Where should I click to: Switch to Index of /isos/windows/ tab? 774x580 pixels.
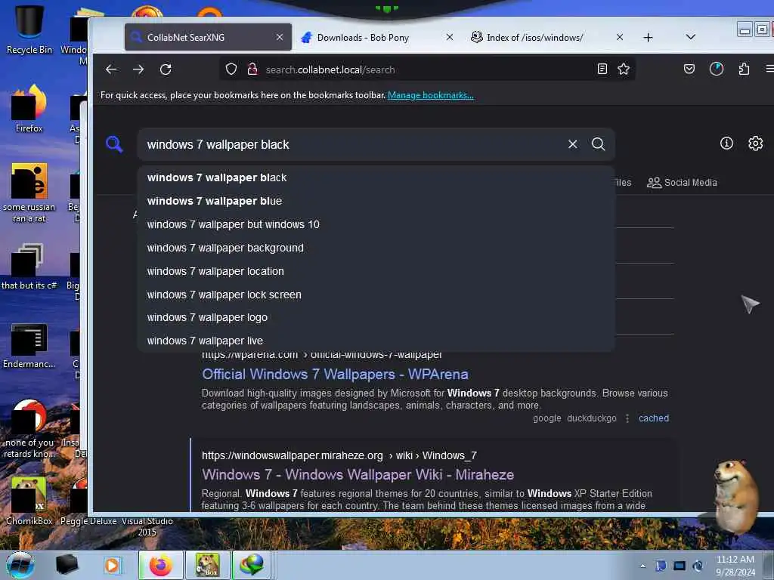point(547,37)
